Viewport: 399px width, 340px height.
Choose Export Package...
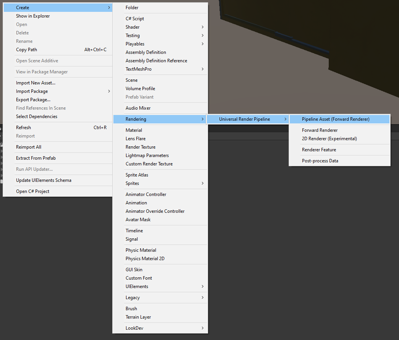click(58, 100)
